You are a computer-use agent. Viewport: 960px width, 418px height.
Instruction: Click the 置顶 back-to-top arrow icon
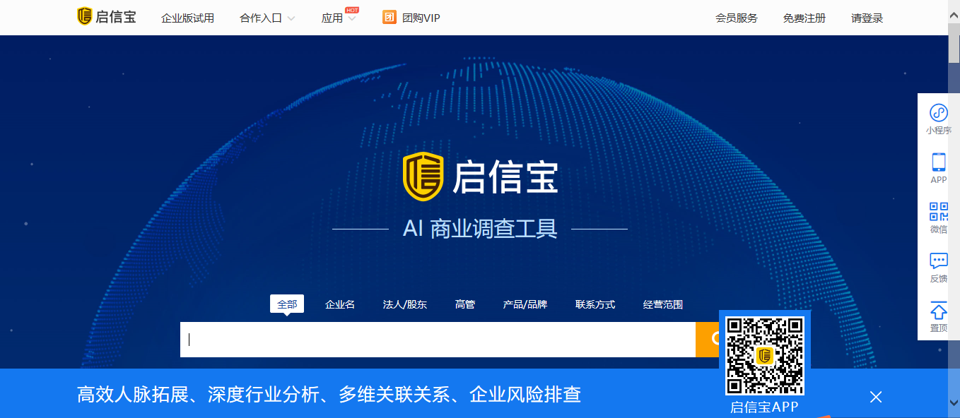click(938, 311)
